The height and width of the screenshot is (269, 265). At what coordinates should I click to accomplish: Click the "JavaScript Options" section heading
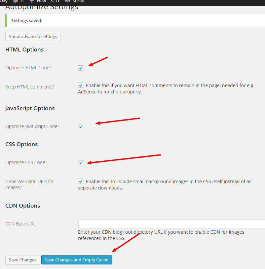tap(30, 108)
